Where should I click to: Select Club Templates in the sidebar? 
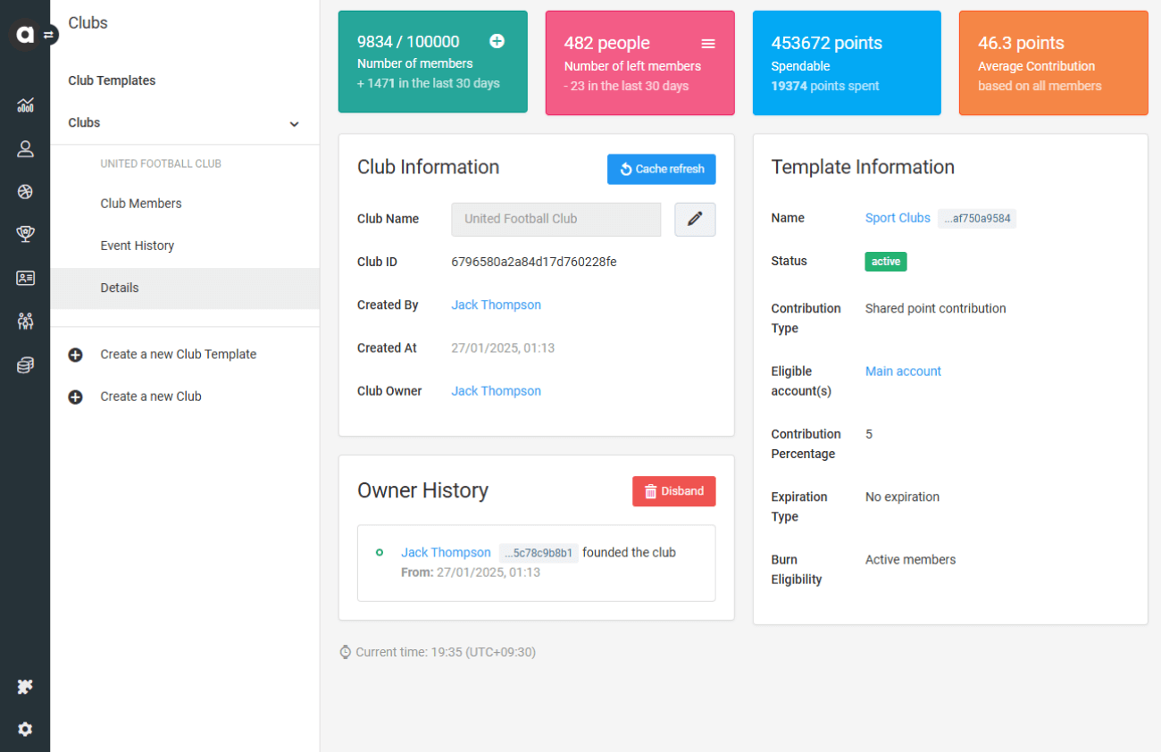click(x=112, y=80)
